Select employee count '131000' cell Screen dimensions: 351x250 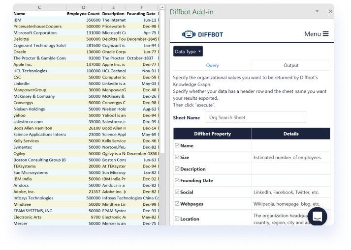[x=84, y=32]
